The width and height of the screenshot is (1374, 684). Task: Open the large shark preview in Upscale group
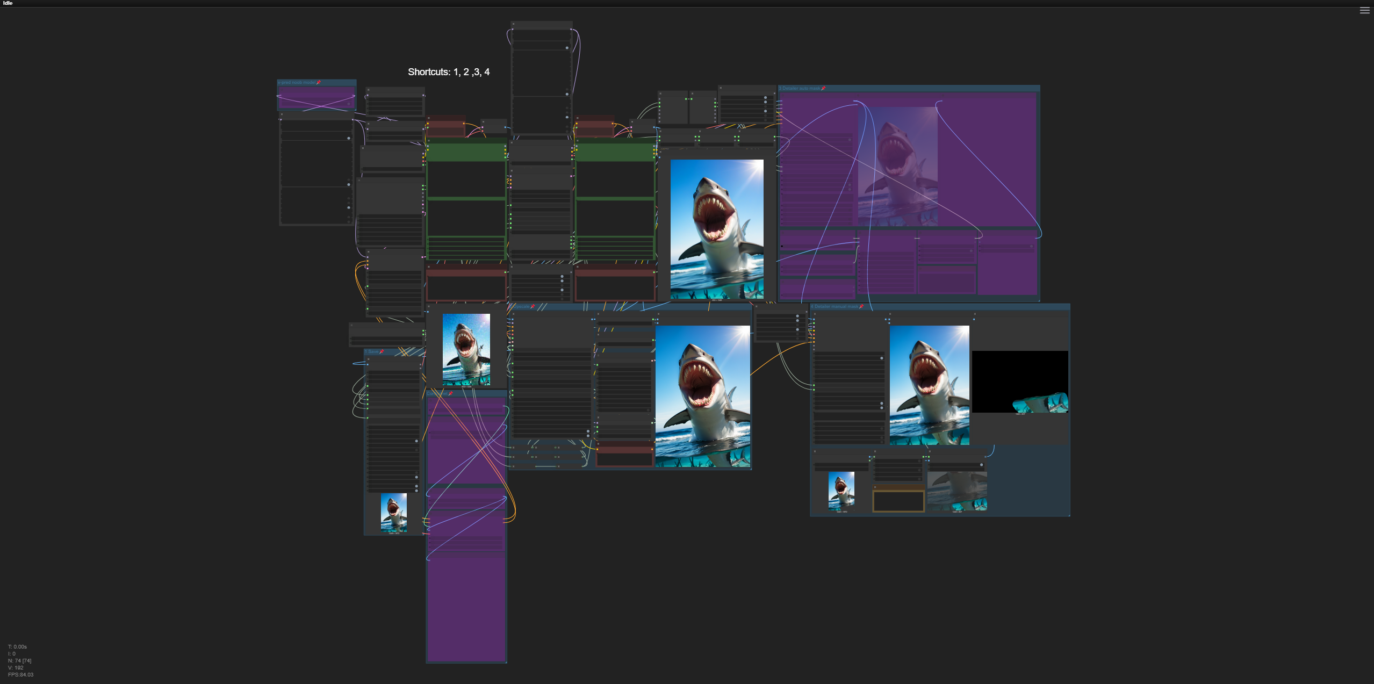pyautogui.click(x=702, y=396)
